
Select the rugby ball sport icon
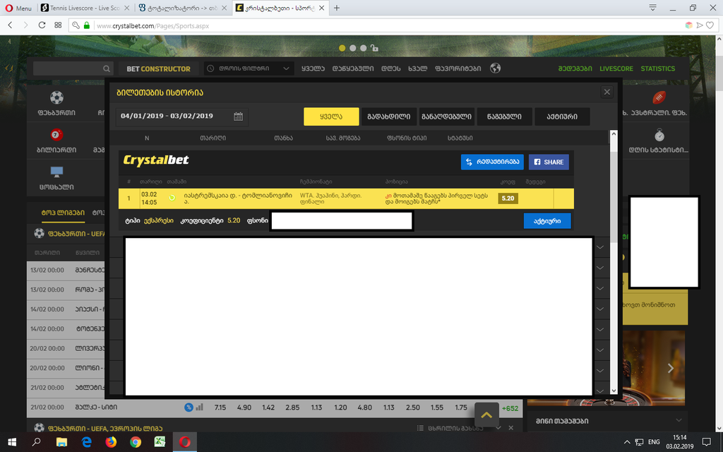coord(659,97)
